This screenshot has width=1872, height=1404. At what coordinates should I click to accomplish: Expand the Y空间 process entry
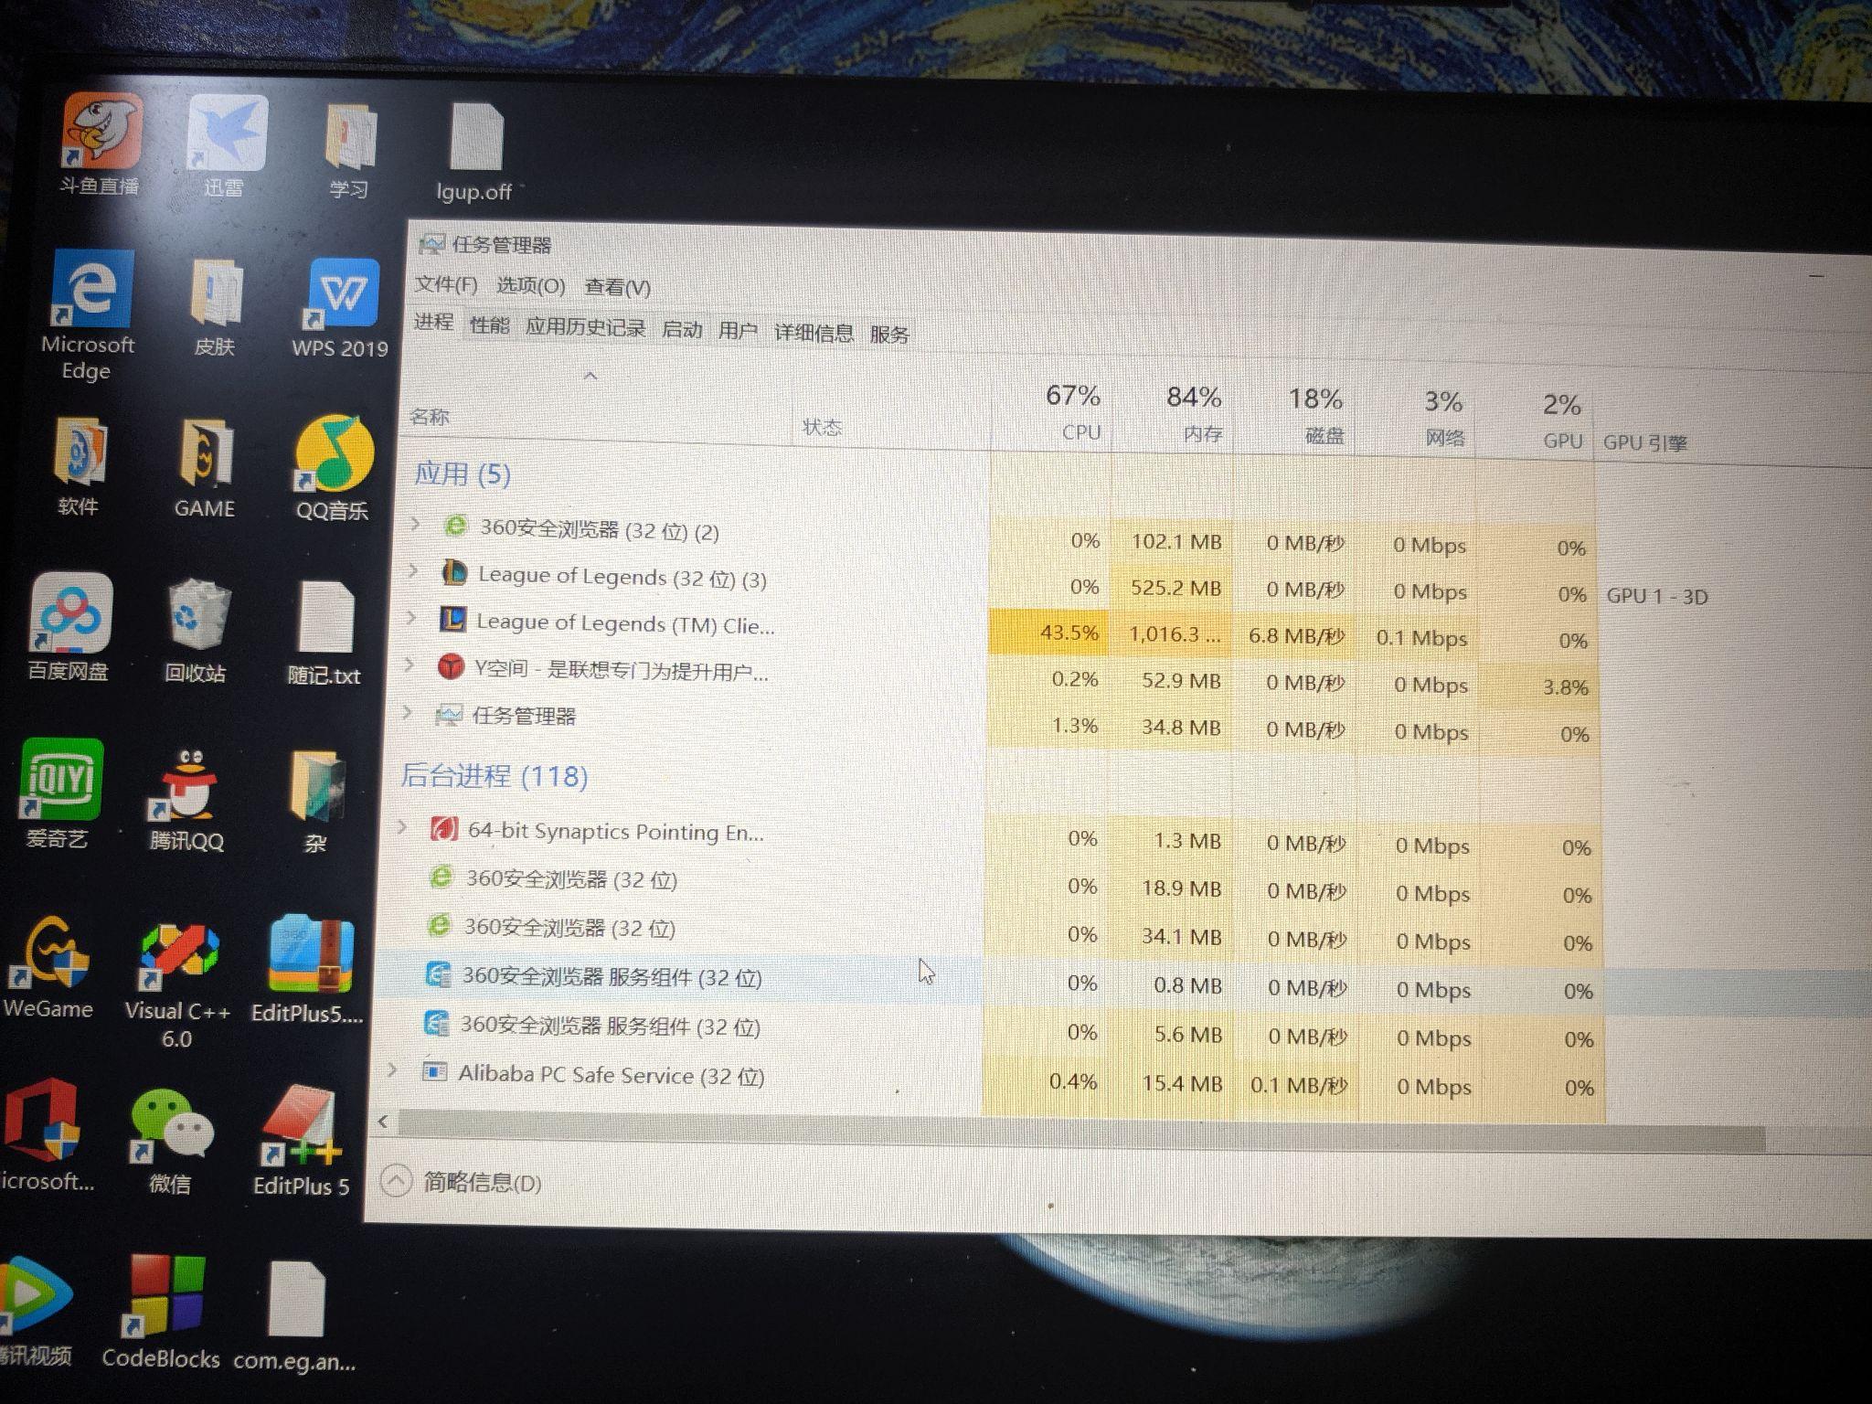tap(409, 666)
